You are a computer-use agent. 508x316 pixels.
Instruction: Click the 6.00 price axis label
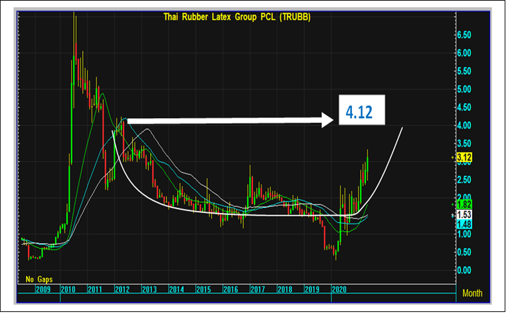464,53
